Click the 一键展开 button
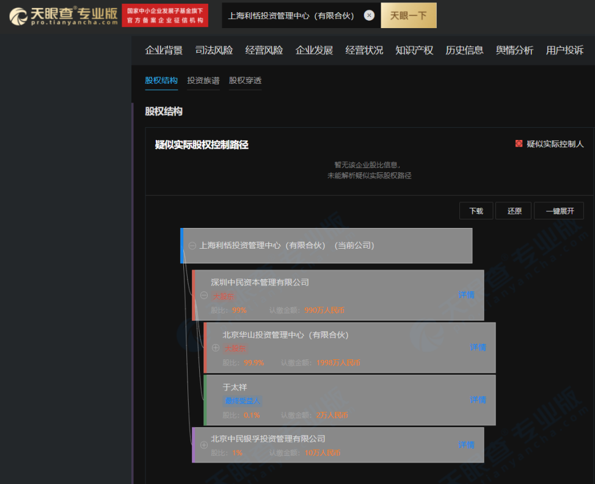This screenshot has width=595, height=484. (x=558, y=211)
